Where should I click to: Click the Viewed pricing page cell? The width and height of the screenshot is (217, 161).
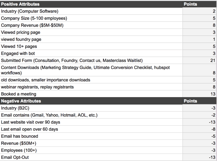coord(91,32)
